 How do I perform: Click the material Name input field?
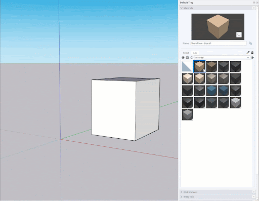coord(219,44)
